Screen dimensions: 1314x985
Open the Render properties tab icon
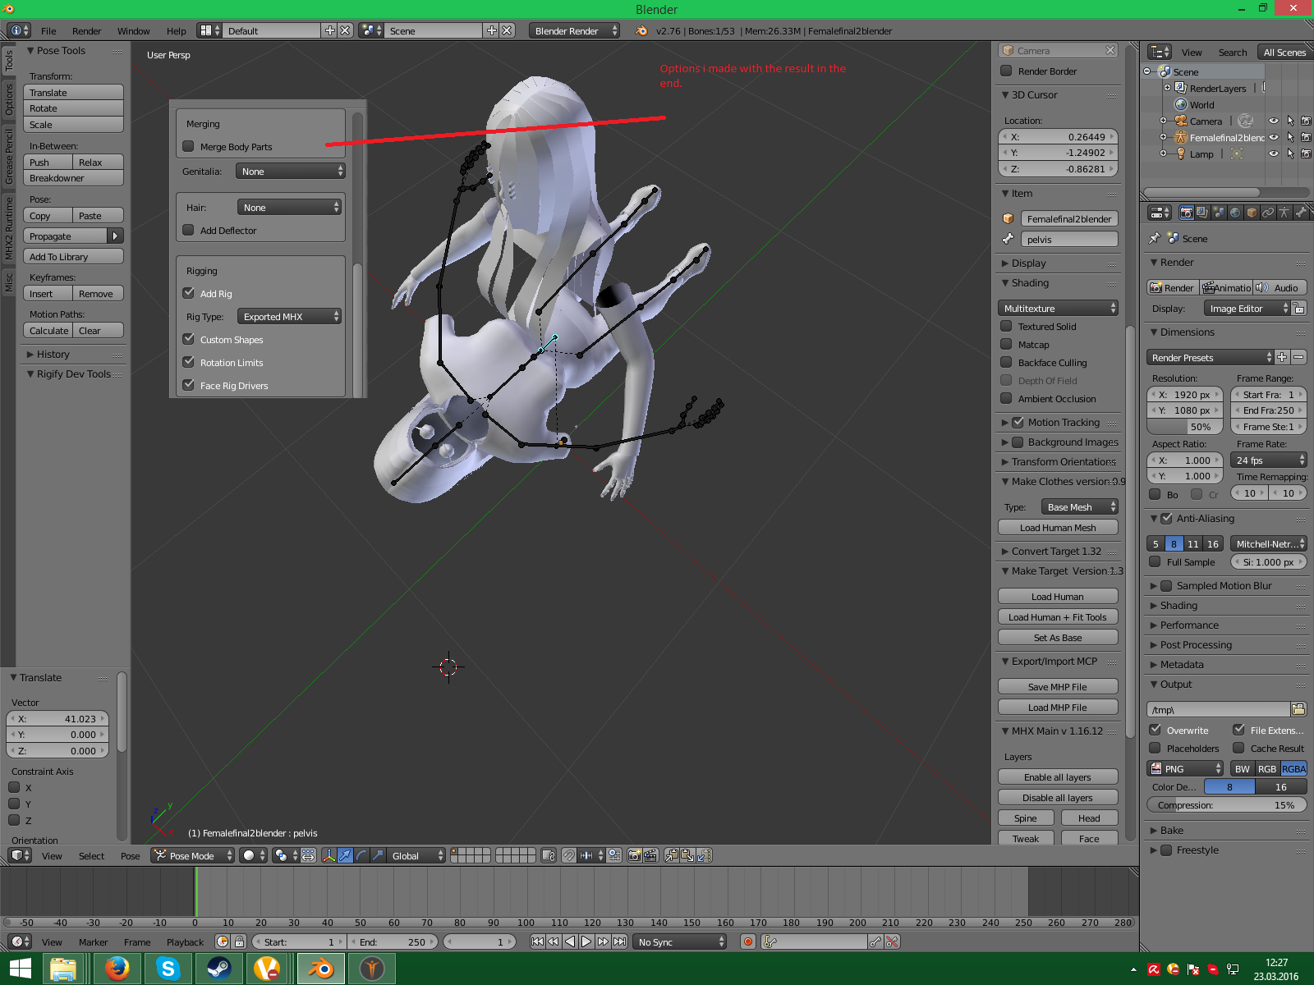[x=1186, y=213]
